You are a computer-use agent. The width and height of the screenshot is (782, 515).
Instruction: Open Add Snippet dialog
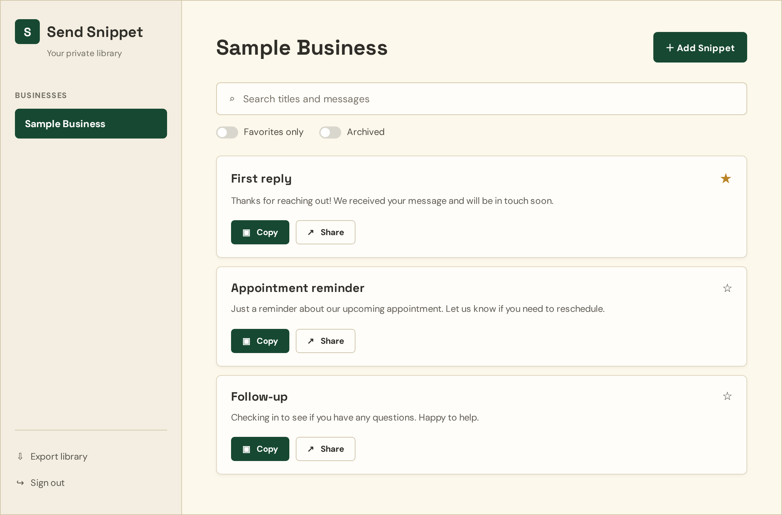[700, 47]
